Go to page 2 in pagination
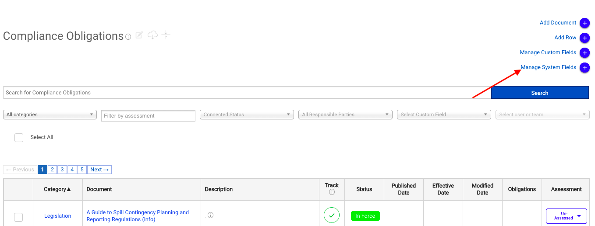 52,170
